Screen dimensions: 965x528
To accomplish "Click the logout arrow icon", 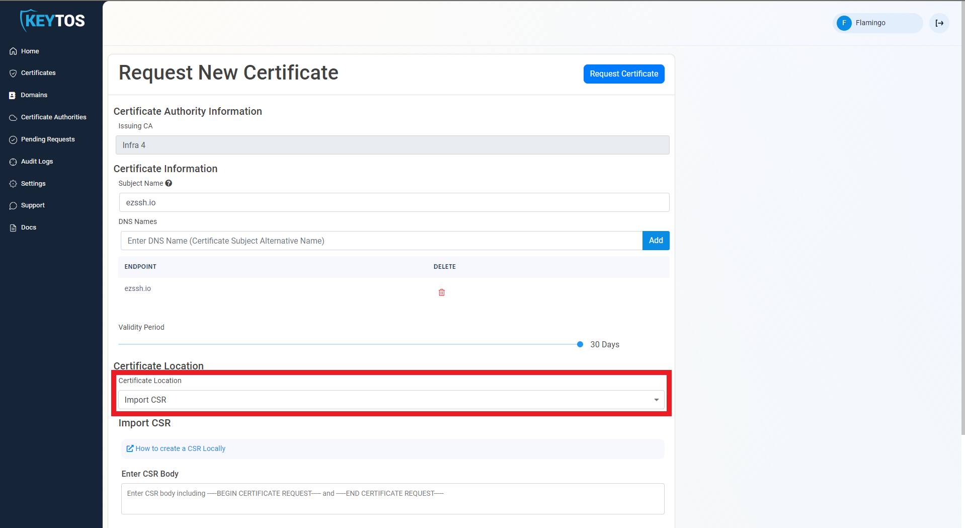I will (x=939, y=23).
